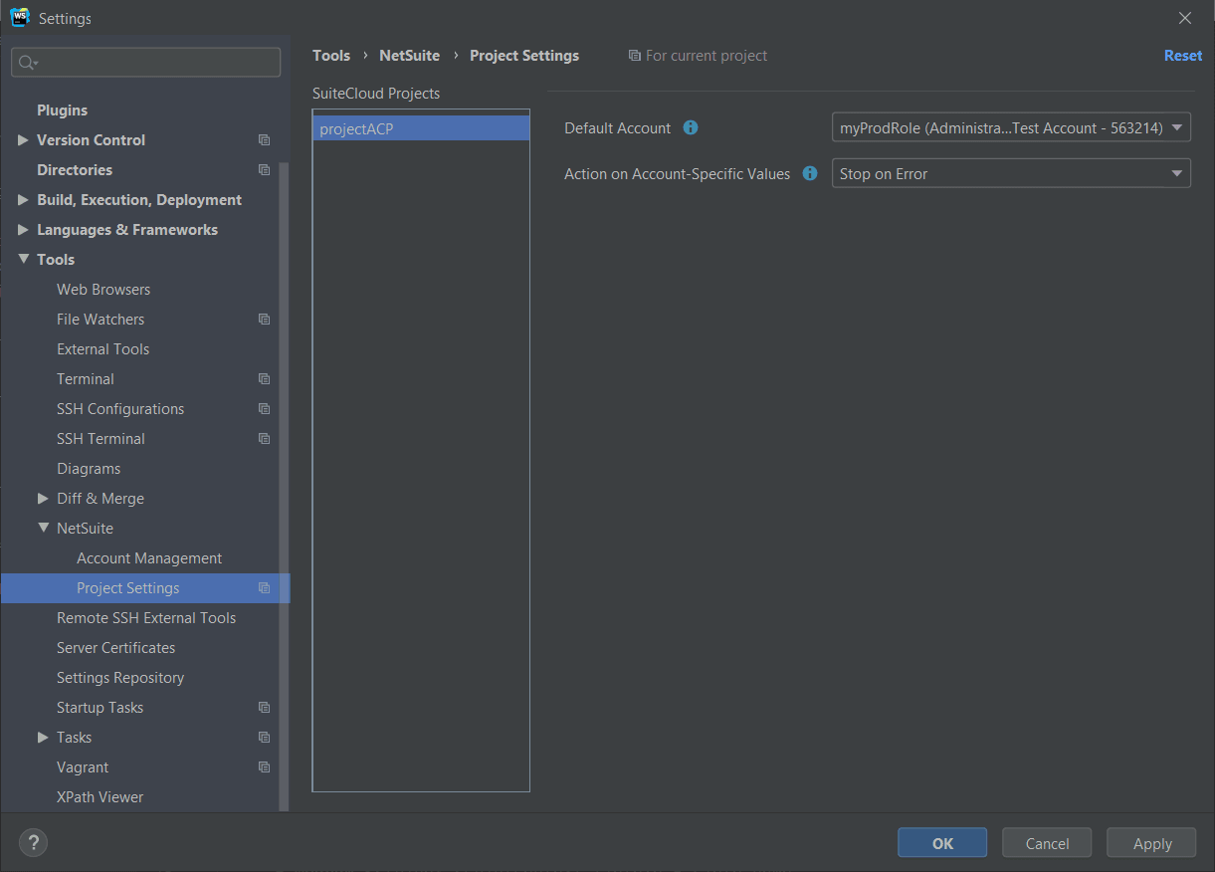Click the project-level icon next to Version Control
This screenshot has height=872, width=1215.
[264, 140]
